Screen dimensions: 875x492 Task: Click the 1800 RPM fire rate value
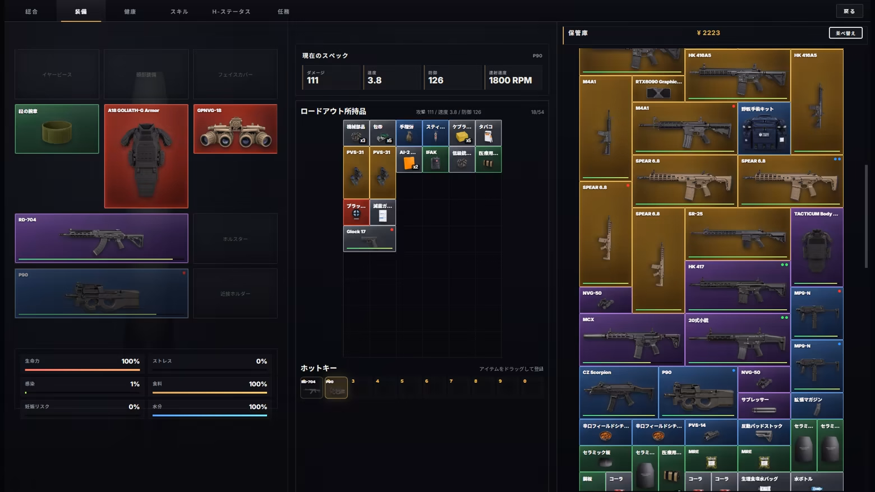click(510, 80)
